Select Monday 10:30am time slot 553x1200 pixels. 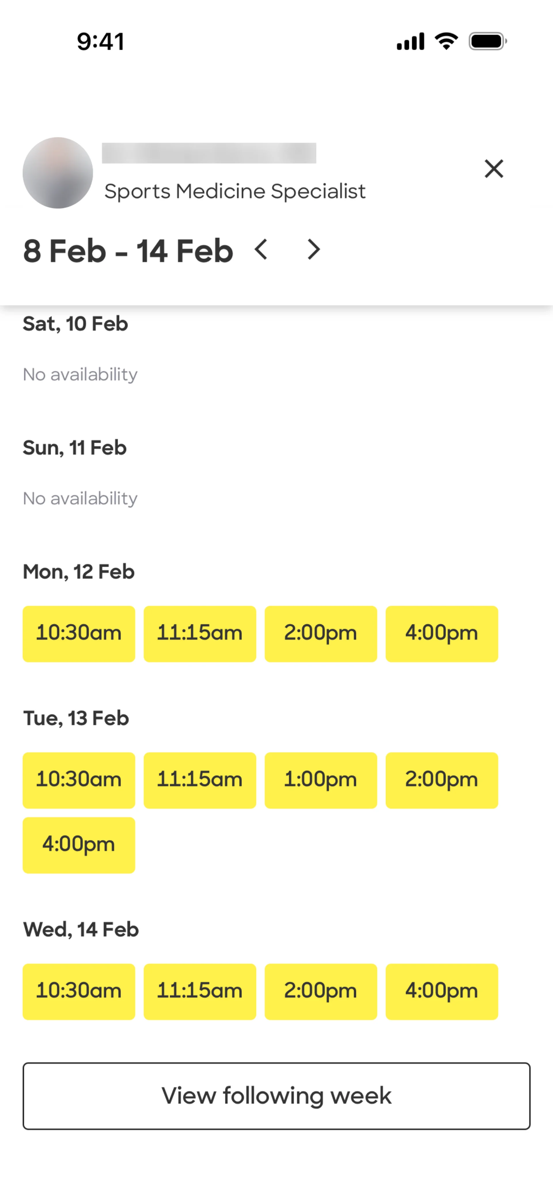click(x=79, y=633)
